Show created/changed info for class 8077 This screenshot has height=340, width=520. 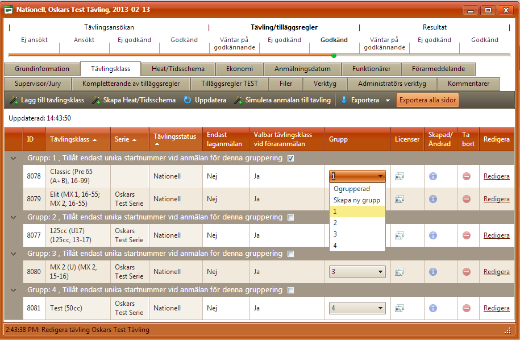433,235
